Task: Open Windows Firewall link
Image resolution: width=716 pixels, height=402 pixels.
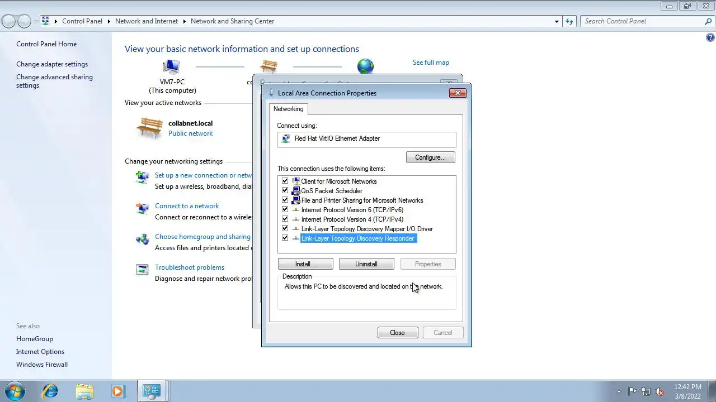Action: click(42, 365)
